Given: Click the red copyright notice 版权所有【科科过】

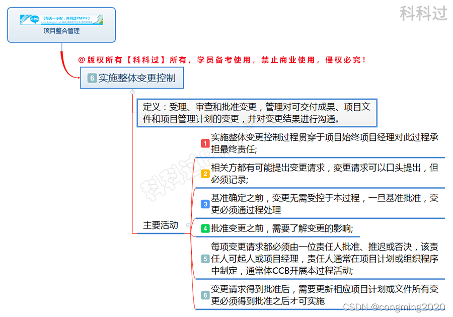Looking at the screenshot, I should [x=222, y=60].
